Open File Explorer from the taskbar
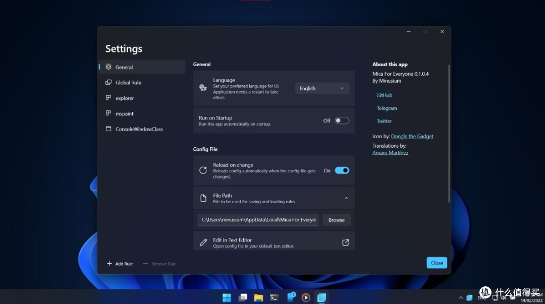545x304 pixels. click(x=258, y=297)
